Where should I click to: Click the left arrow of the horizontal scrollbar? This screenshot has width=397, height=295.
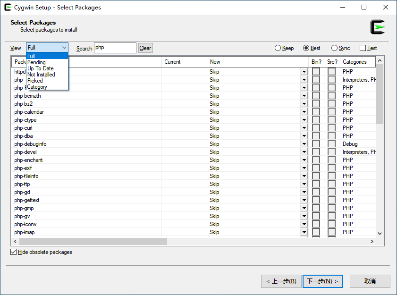15,241
